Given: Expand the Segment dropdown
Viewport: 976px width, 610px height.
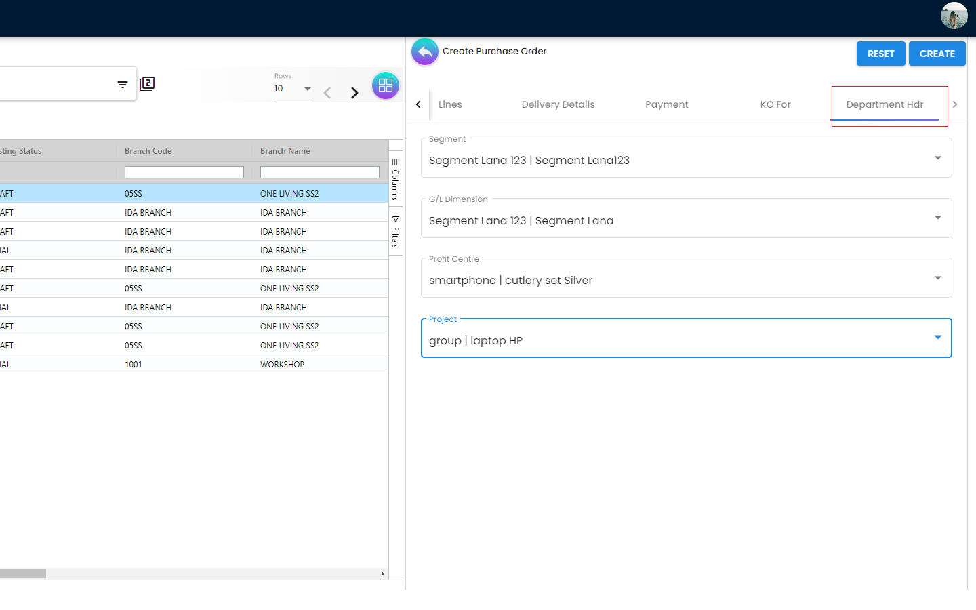Looking at the screenshot, I should [937, 158].
